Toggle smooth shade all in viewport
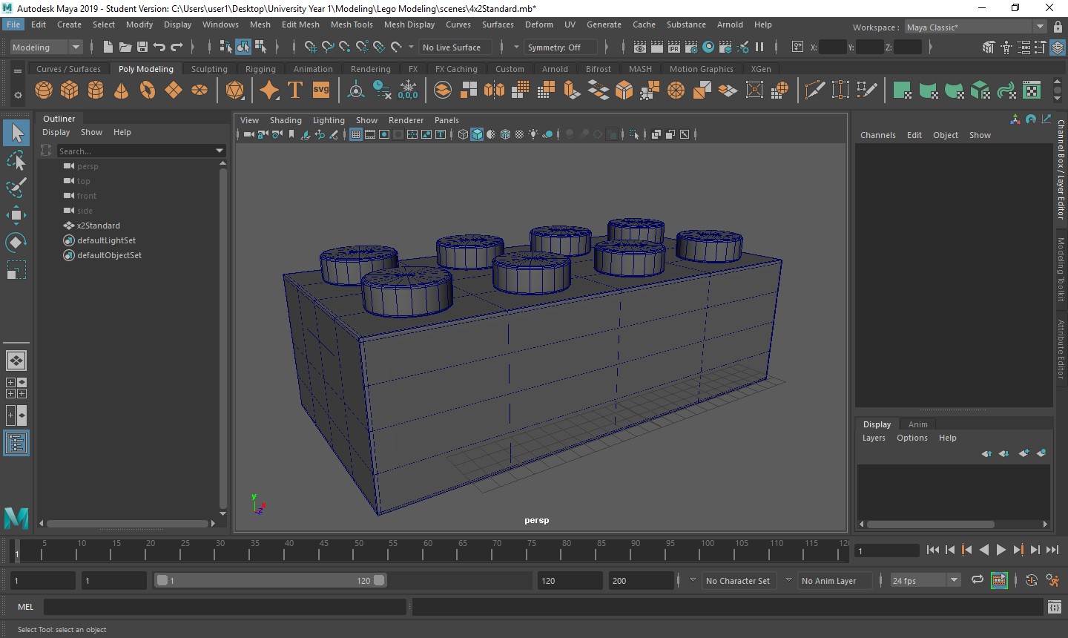 pyautogui.click(x=477, y=134)
